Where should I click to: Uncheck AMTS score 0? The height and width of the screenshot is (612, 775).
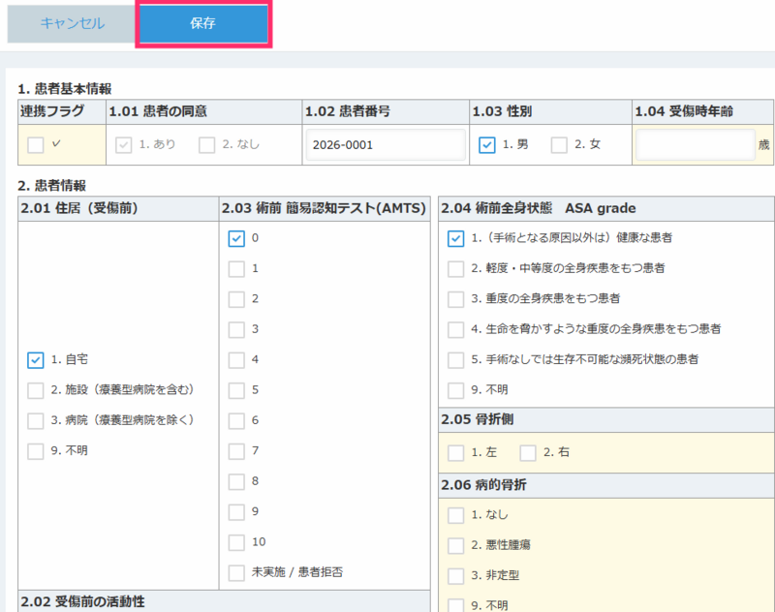[x=236, y=238]
